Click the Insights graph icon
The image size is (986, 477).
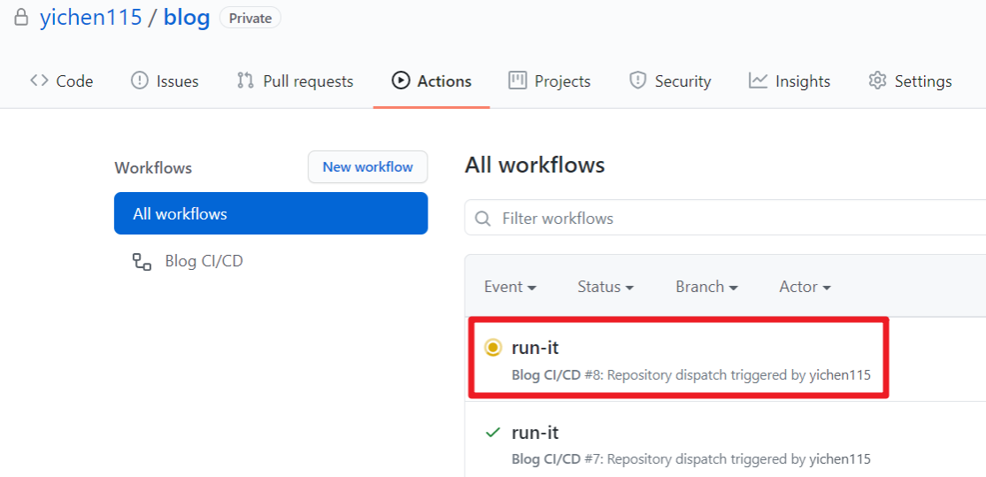(x=758, y=81)
